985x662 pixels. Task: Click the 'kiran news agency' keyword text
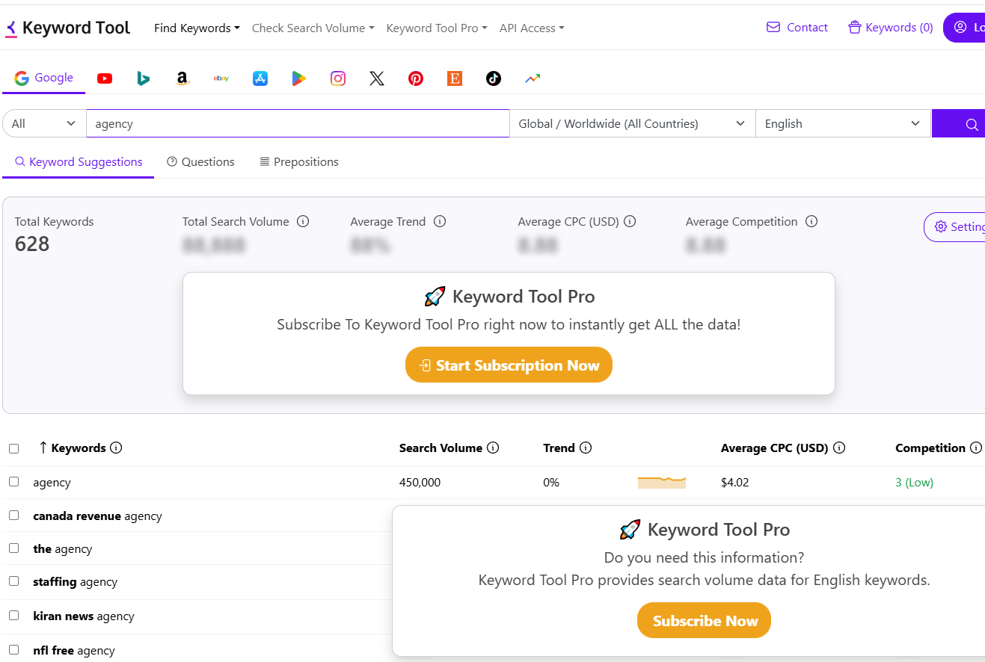pos(84,616)
